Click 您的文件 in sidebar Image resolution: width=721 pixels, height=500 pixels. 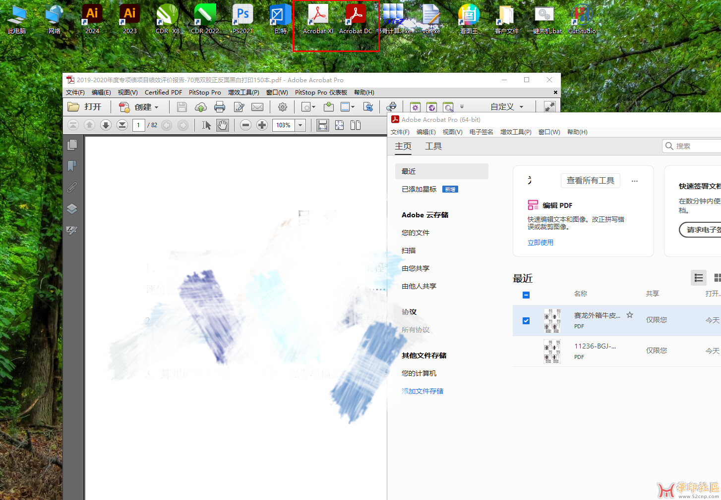[416, 233]
